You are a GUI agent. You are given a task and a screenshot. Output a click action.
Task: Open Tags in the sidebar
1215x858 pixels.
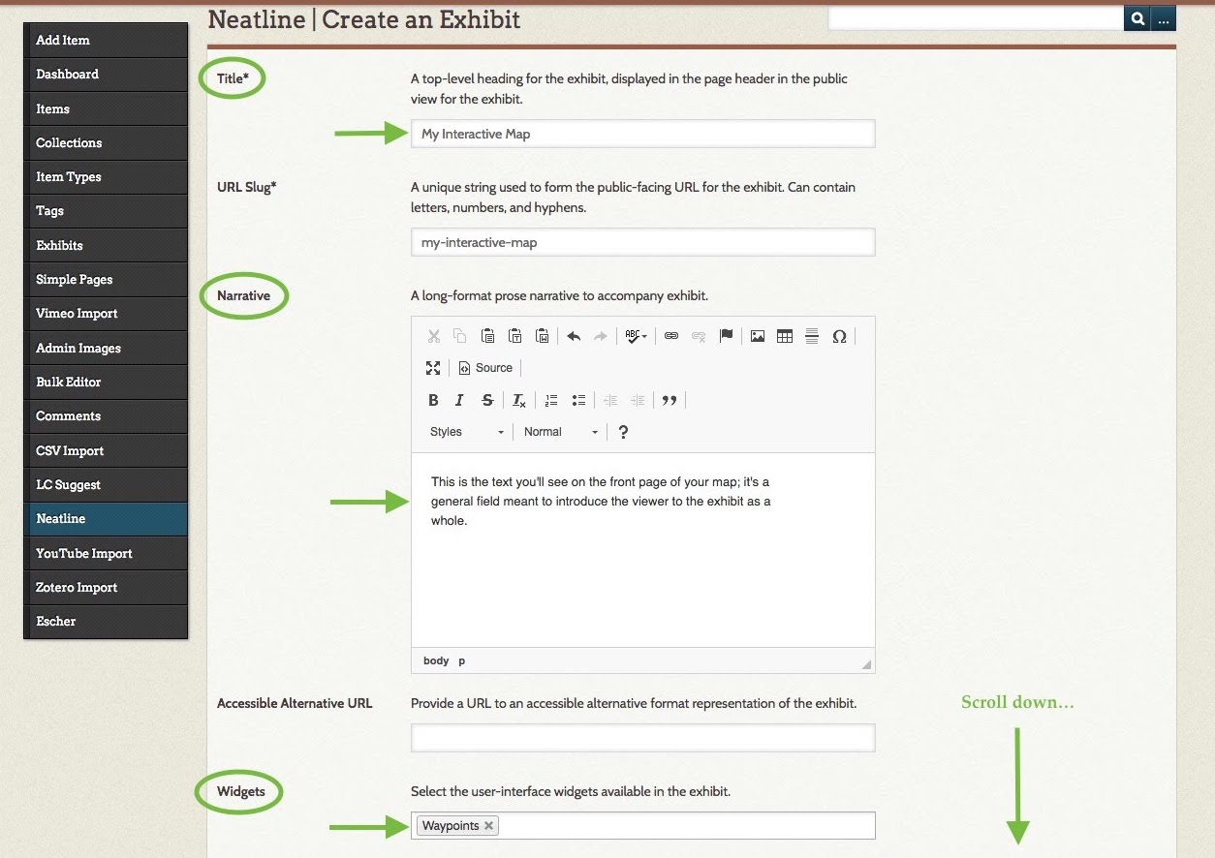106,211
